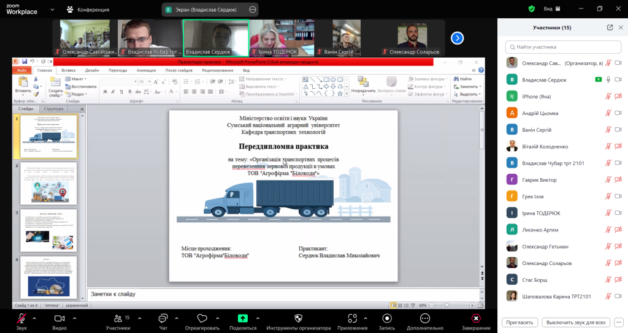
Task: Click the Пригласить invite button
Action: (521, 322)
